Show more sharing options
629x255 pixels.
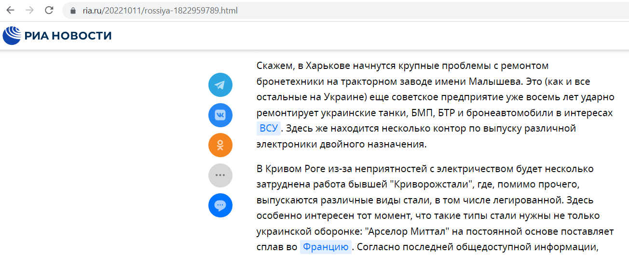tap(220, 175)
